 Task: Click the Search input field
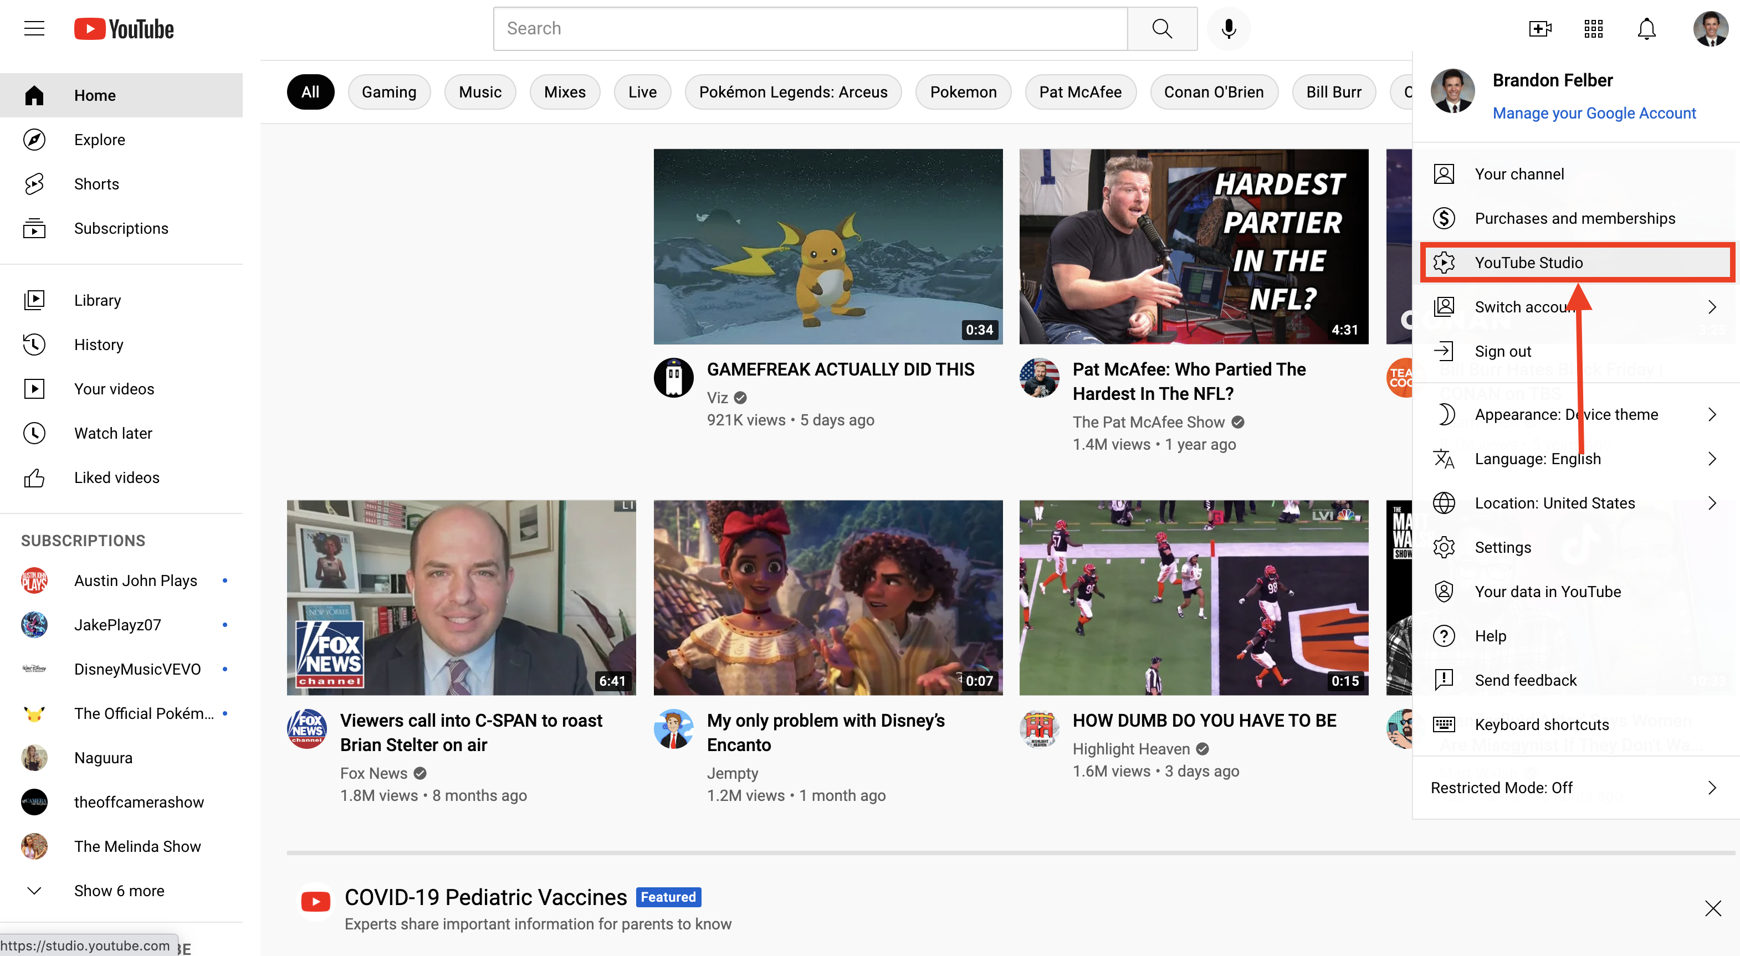point(811,28)
